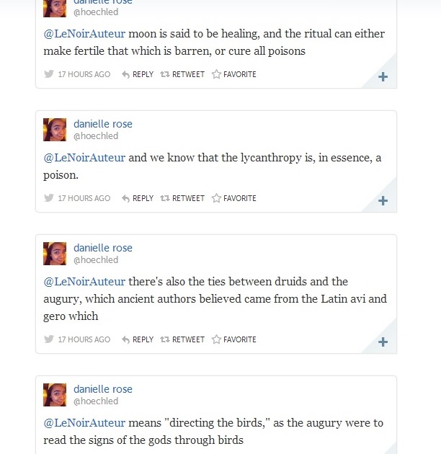Viewport: 441px width, 454px height.
Task: Retweet the lycanthropy poison tweet
Action: (182, 198)
